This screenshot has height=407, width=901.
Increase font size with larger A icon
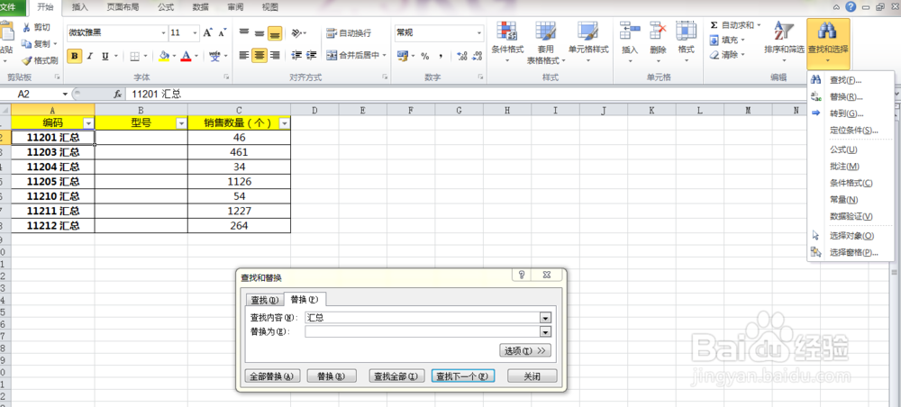click(208, 33)
